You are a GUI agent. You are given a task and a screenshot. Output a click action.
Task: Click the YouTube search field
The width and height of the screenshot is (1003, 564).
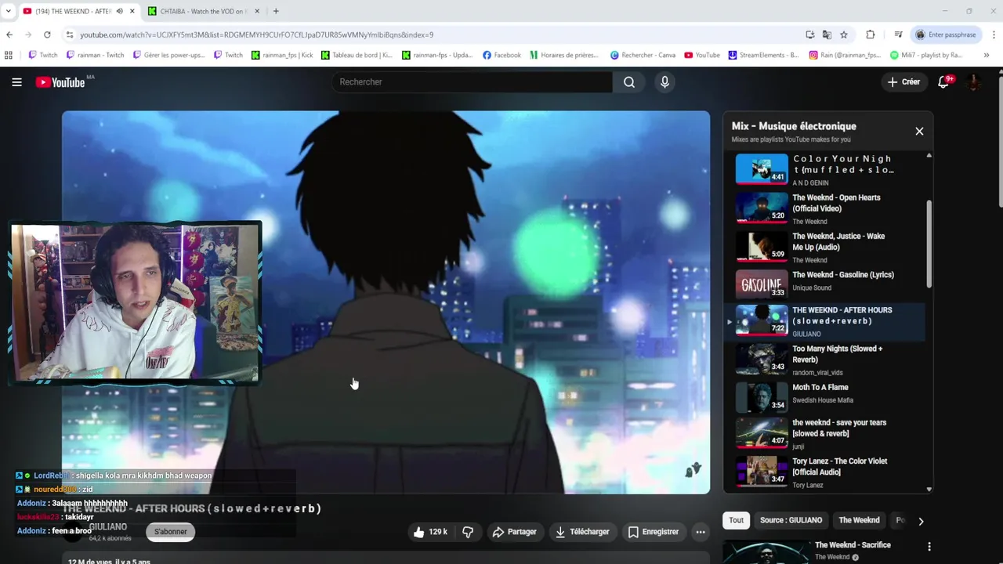coord(473,82)
